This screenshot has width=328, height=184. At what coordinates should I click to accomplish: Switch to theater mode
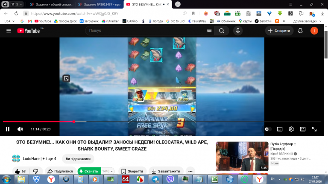click(x=303, y=129)
